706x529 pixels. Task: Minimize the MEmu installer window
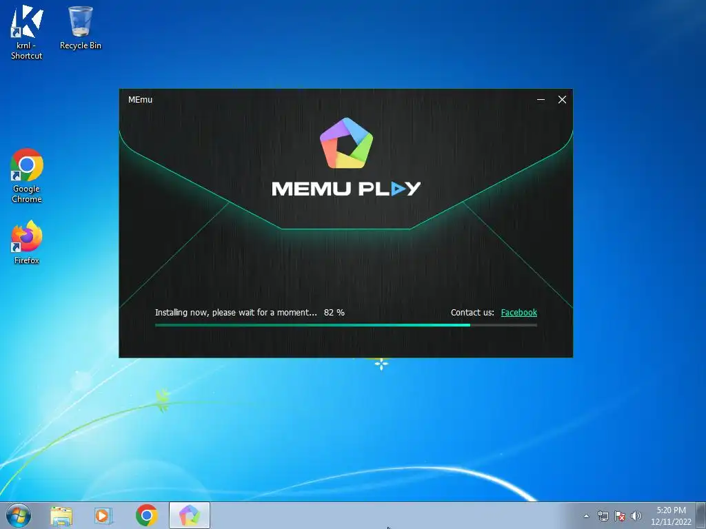pos(541,99)
